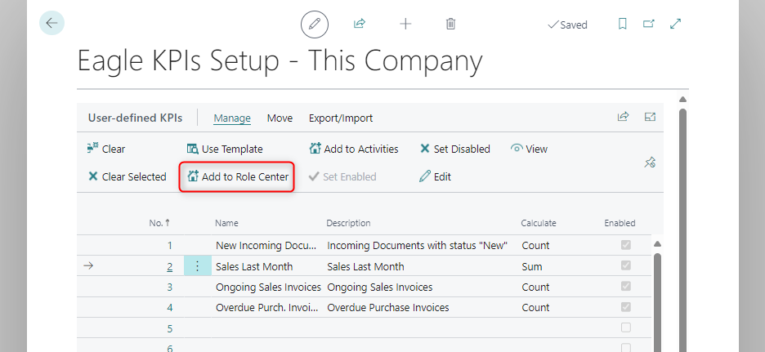Click Set Disabled action
The image size is (765, 352).
[454, 149]
